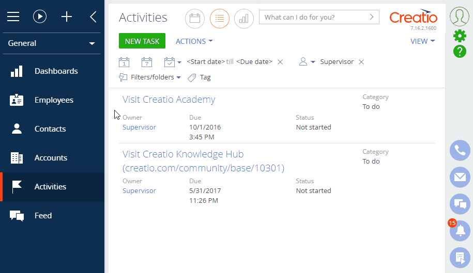Switch to calendar view icon
473x273 pixels.
[195, 19]
